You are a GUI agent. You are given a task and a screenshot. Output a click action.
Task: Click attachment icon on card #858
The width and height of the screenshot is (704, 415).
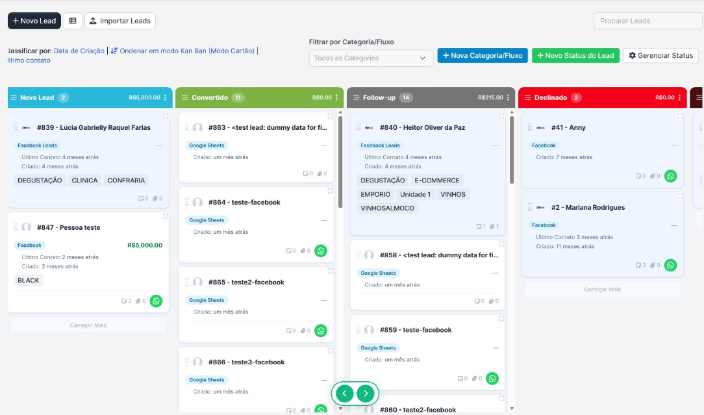tap(494, 301)
